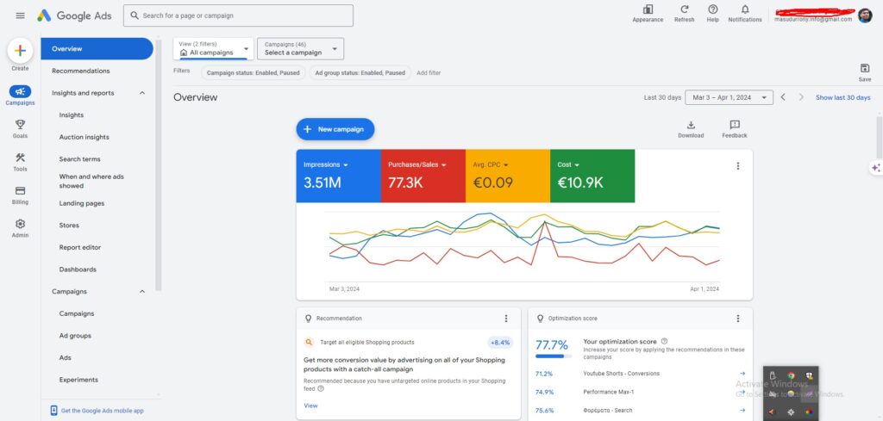Viewport: 883px width, 421px height.
Task: Open Billing card icon in sidebar
Action: tap(20, 191)
